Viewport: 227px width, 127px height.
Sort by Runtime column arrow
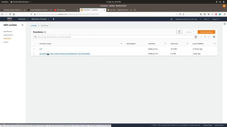tap(165, 44)
